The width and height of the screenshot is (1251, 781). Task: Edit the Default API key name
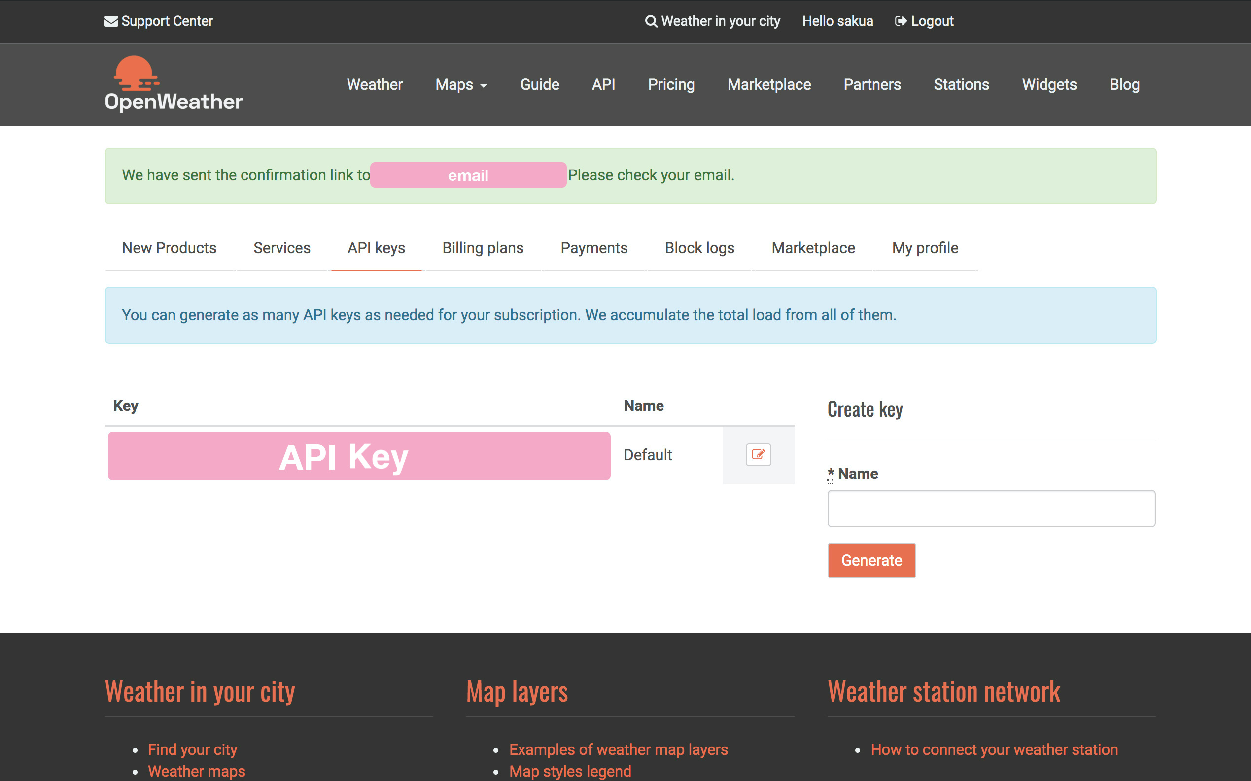click(x=758, y=454)
